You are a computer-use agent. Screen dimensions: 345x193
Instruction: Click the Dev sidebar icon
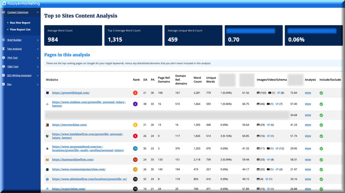click(3, 84)
